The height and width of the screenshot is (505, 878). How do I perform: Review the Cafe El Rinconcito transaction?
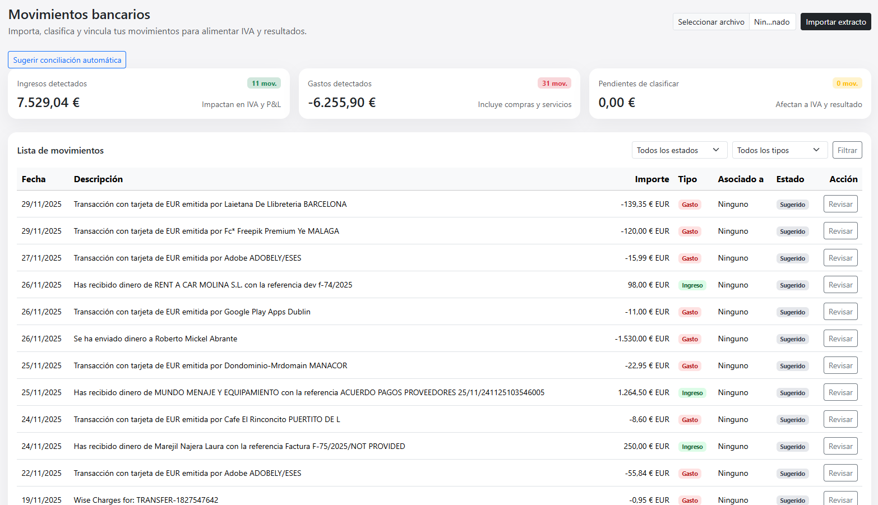point(840,419)
